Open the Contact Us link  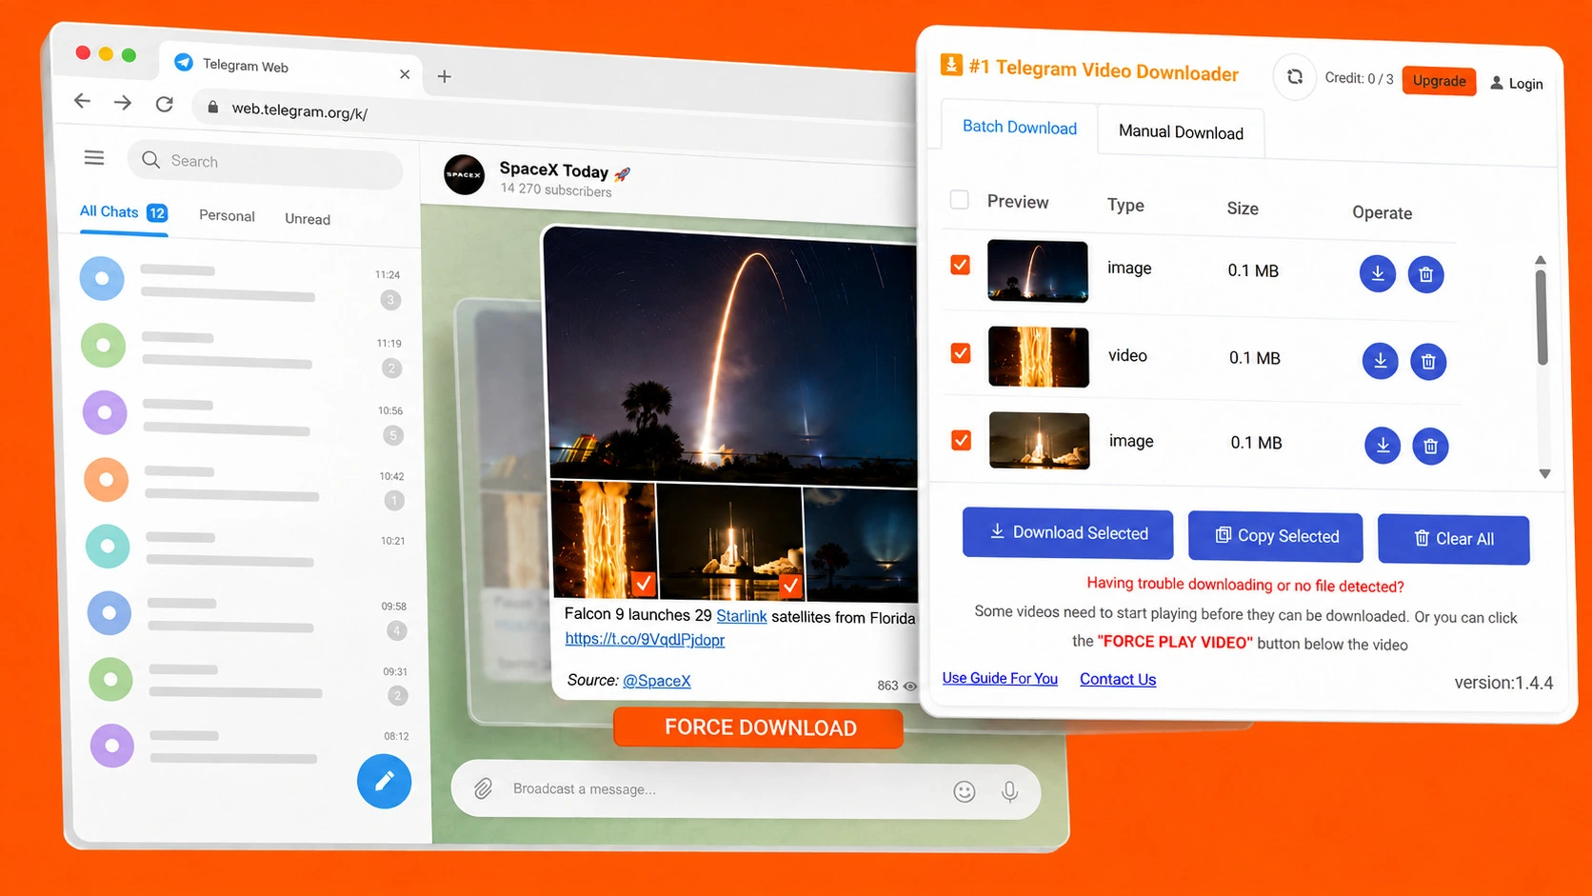point(1118,679)
